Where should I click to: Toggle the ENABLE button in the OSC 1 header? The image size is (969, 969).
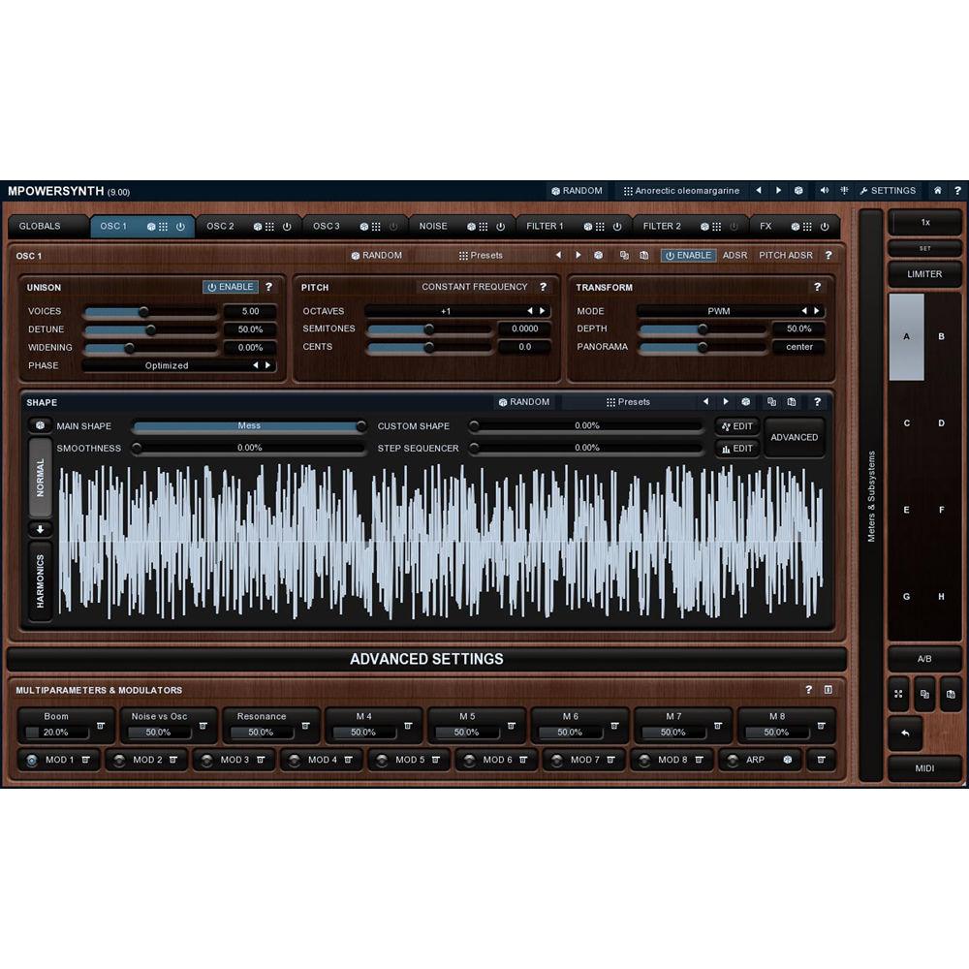coord(688,256)
